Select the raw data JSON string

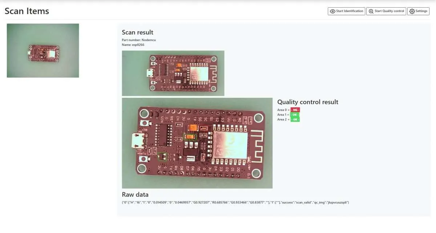coord(235,202)
